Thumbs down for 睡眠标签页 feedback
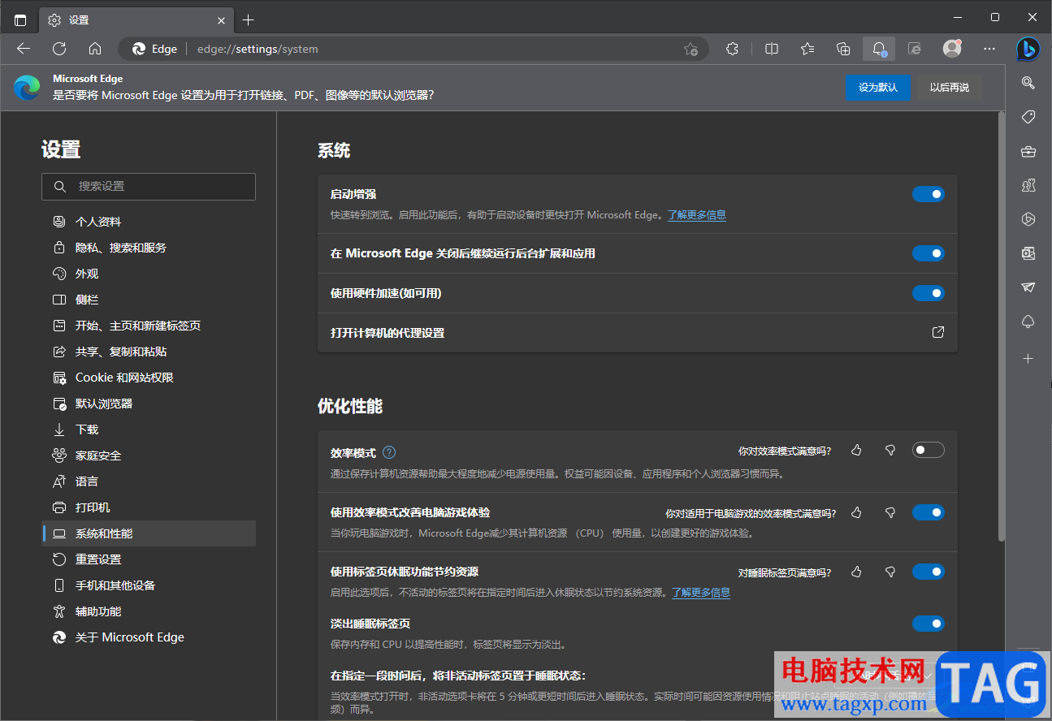Screen dimensions: 1052x721 890,572
